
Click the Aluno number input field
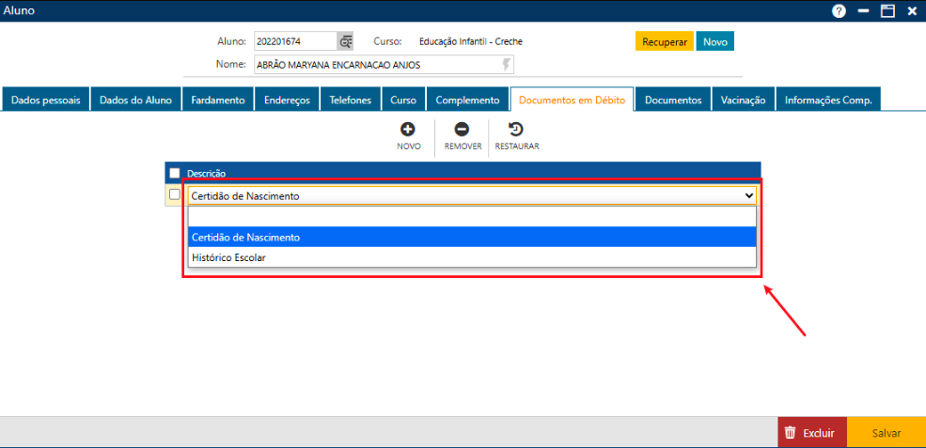(295, 41)
